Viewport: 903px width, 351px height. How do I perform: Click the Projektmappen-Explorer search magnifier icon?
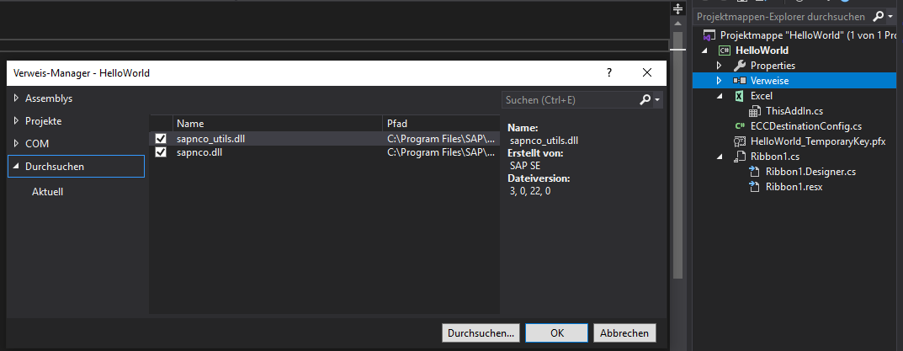coord(878,17)
